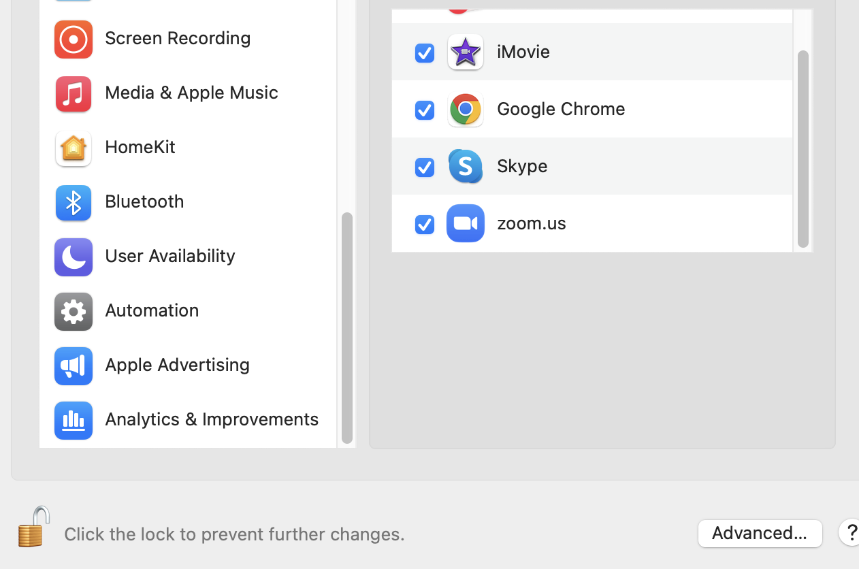
Task: Click the lock icon to prevent changes
Action: pyautogui.click(x=33, y=527)
